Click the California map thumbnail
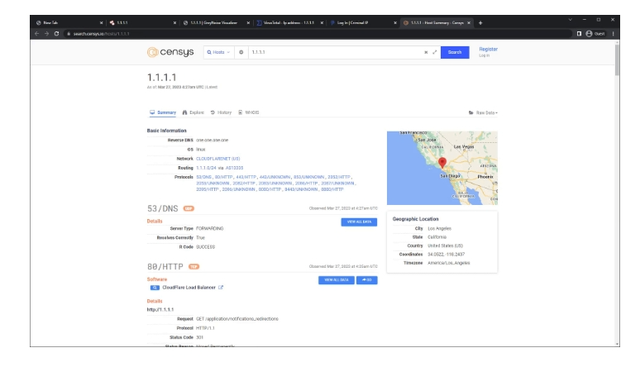The width and height of the screenshot is (640, 367). (442, 168)
